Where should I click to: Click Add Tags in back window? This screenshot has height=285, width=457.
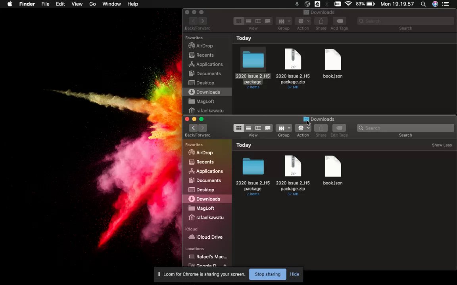pyautogui.click(x=339, y=21)
